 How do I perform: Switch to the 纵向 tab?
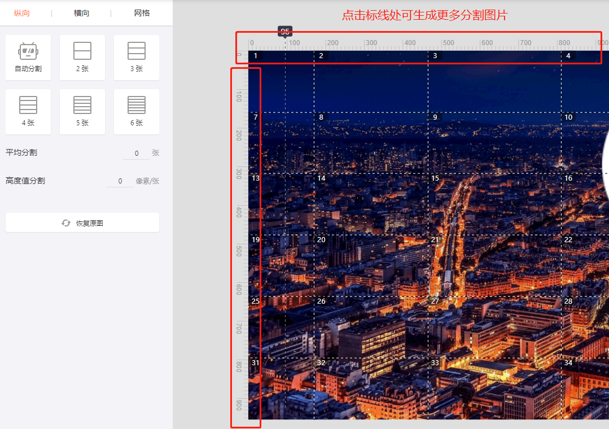(22, 13)
